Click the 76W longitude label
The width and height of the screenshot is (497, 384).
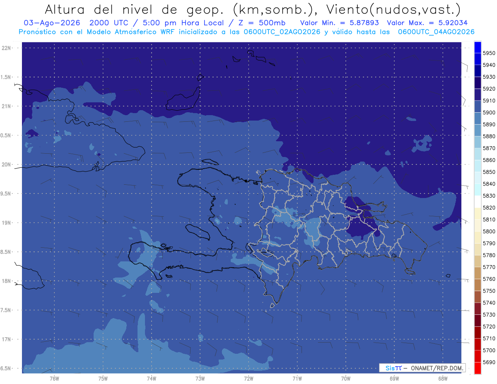54,379
